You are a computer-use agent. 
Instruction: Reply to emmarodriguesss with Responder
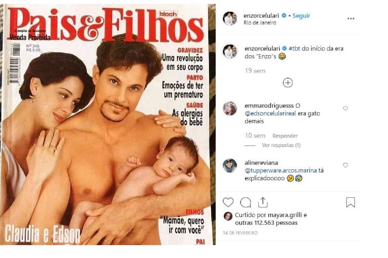point(285,136)
